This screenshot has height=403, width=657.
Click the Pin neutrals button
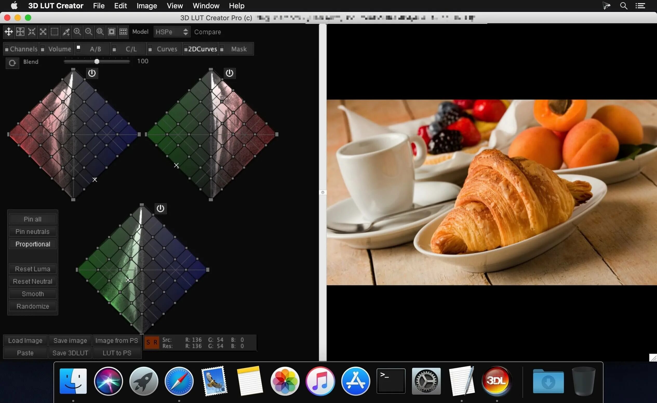tap(32, 231)
